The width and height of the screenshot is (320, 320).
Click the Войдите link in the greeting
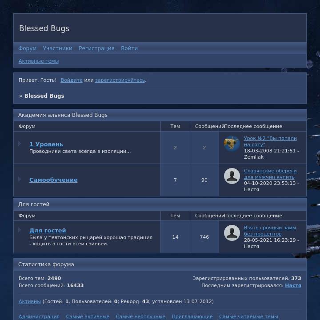[72, 80]
